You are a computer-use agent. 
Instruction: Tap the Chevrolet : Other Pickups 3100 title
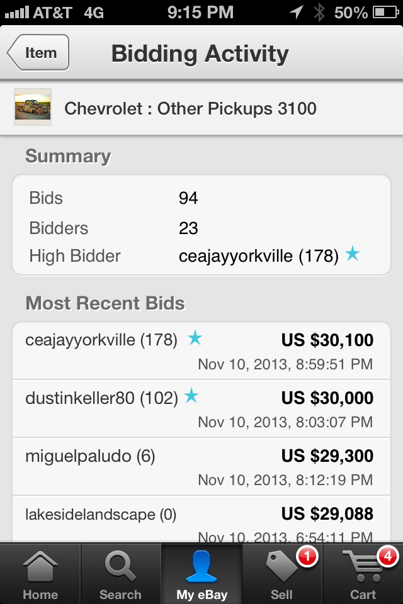click(191, 109)
